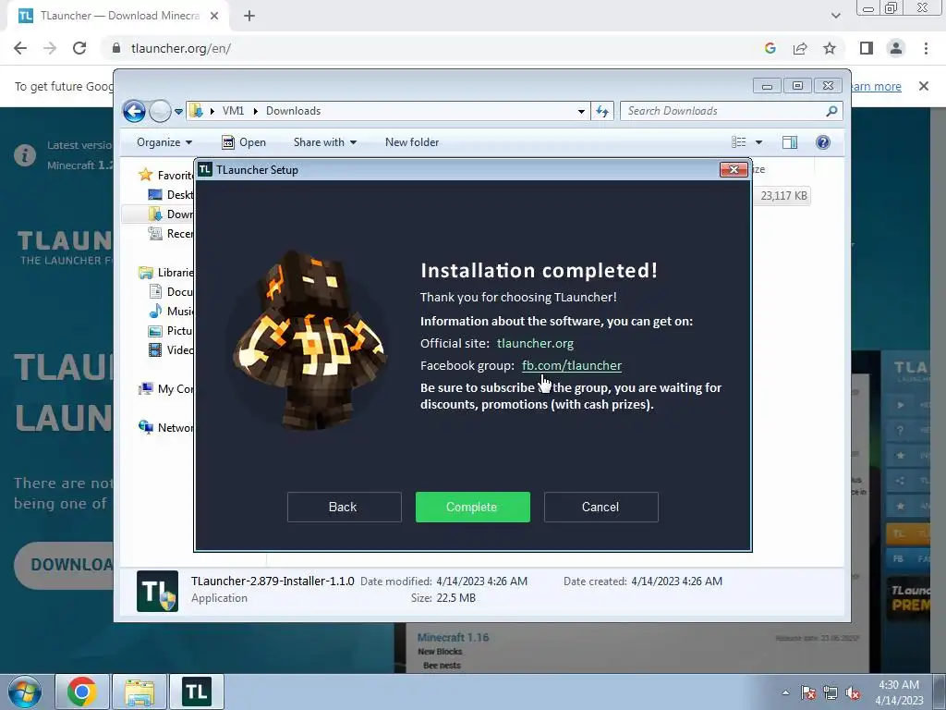
Task: Click Back in TLauncher Setup
Action: click(344, 507)
